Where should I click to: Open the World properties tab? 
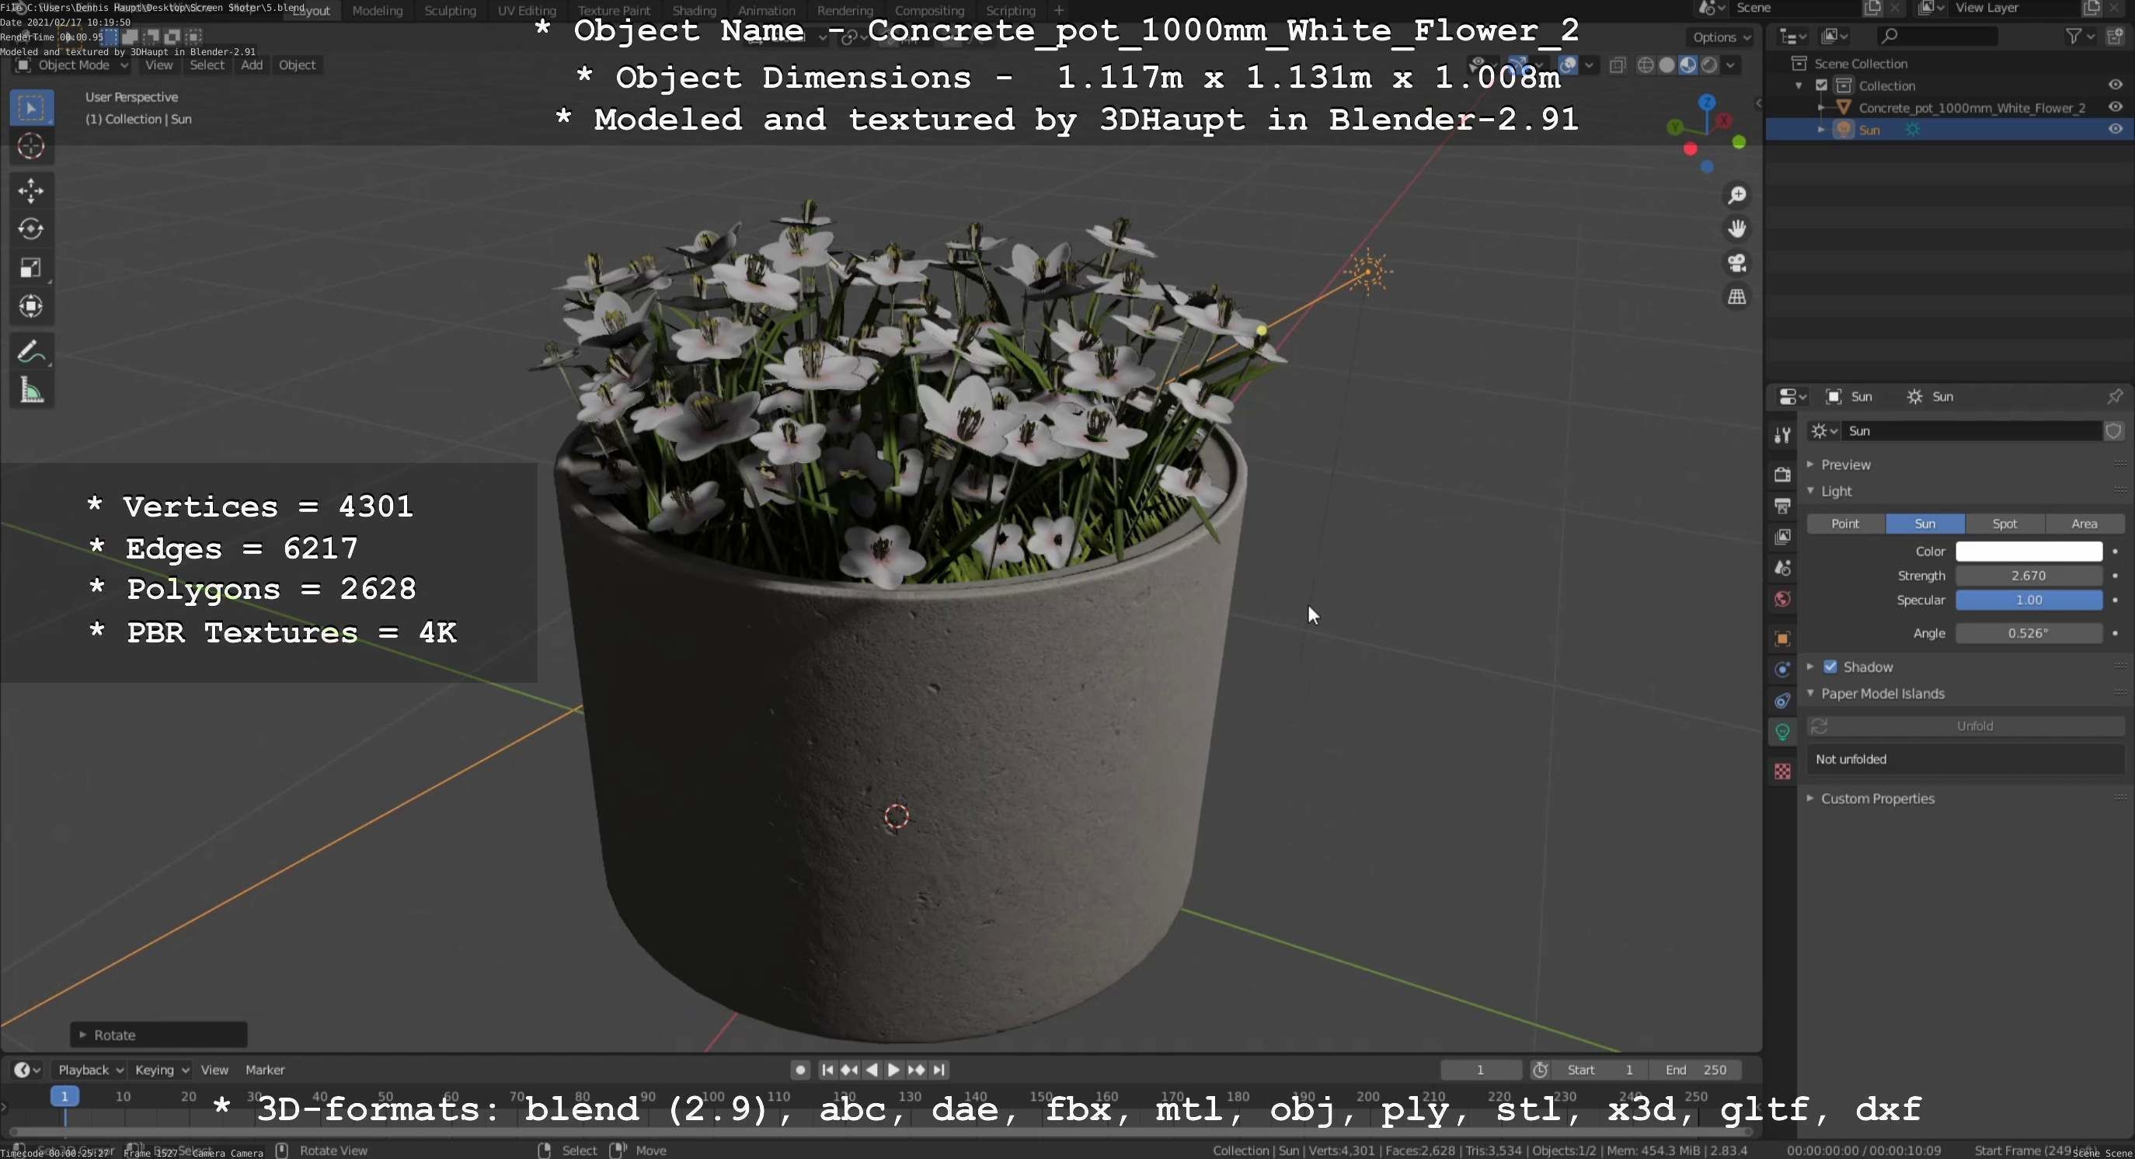[x=1782, y=599]
